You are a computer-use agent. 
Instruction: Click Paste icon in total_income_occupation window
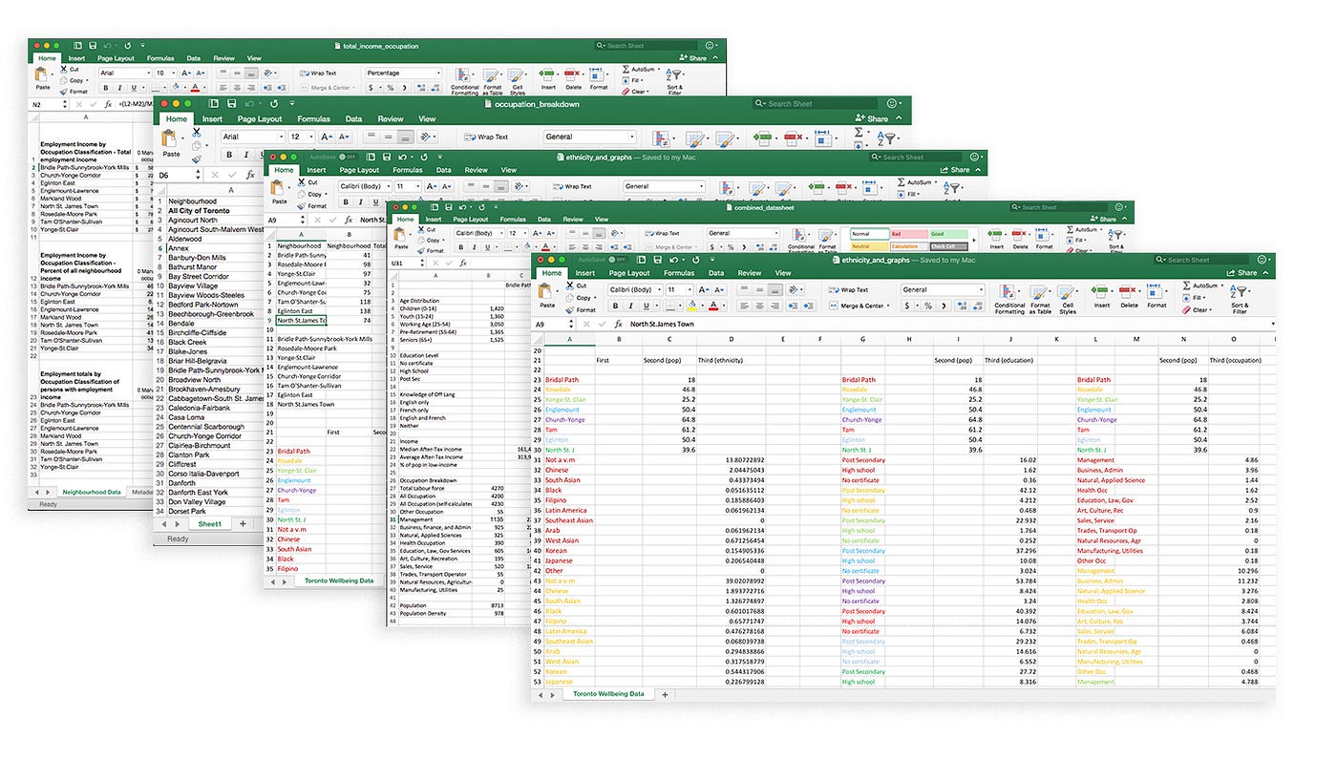coord(42,74)
